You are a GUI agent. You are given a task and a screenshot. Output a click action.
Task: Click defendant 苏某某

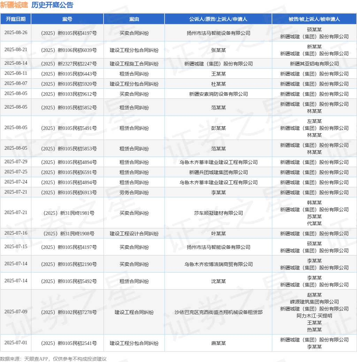314,217
